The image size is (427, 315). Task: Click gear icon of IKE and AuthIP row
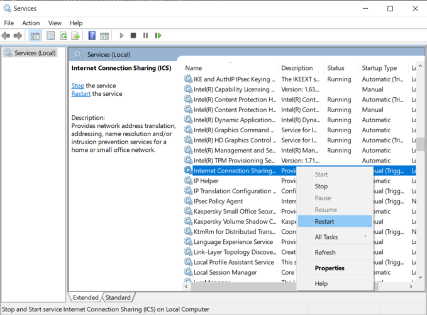(188, 79)
